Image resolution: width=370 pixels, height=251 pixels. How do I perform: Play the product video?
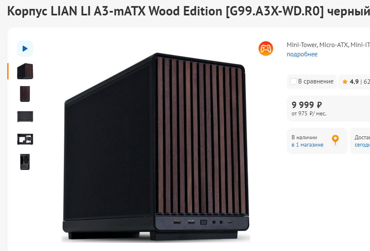tap(25, 49)
